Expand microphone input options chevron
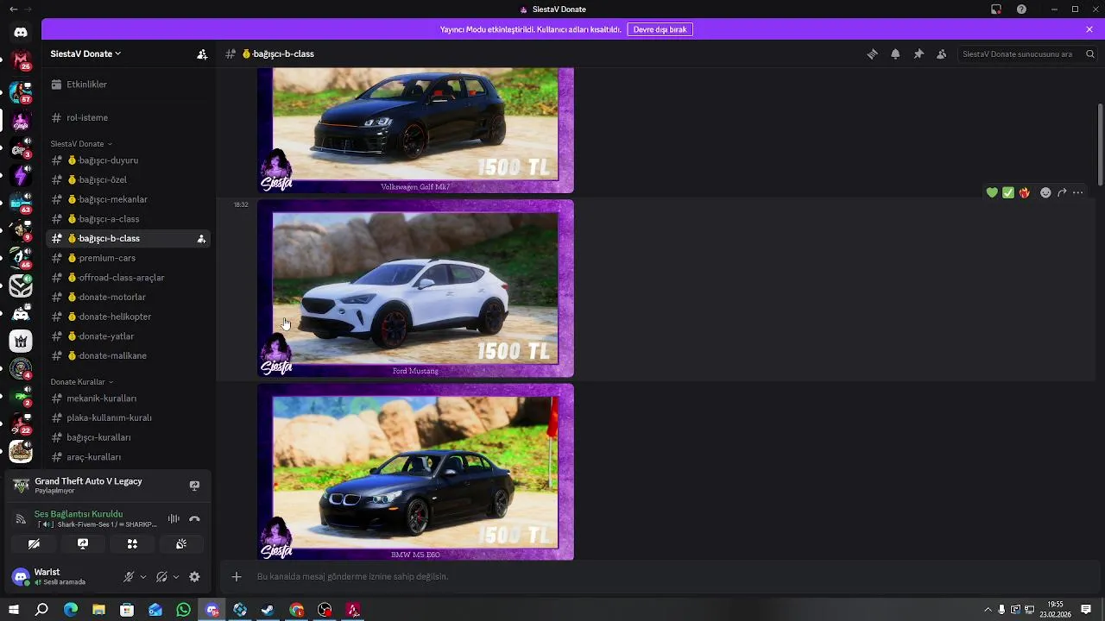This screenshot has height=621, width=1105. click(x=143, y=576)
